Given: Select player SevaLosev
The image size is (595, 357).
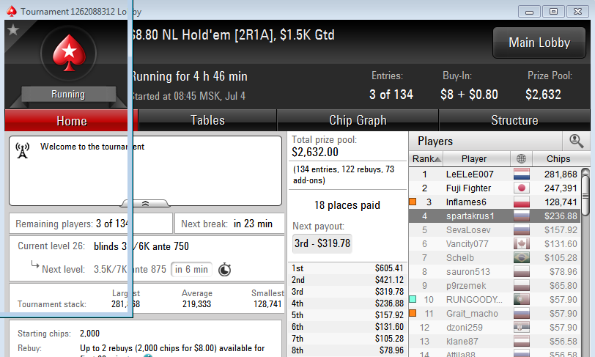Looking at the screenshot, I should (x=494, y=229).
